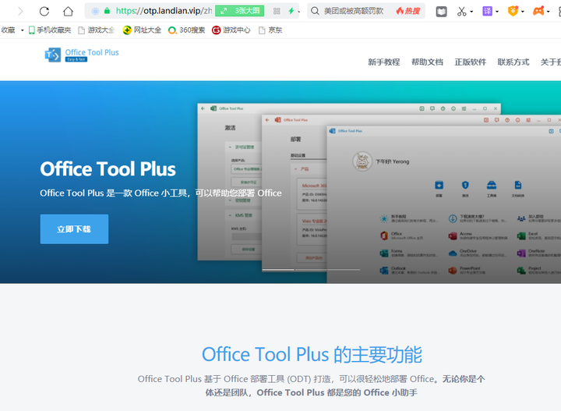Open the 新手教程 nav menu item
Image resolution: width=561 pixels, height=411 pixels.
[x=384, y=62]
